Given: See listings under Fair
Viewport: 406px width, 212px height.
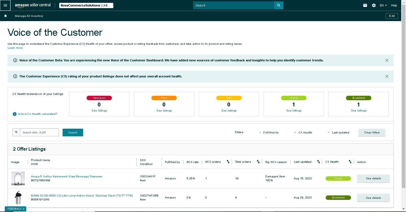Looking at the screenshot, I should pos(229,111).
